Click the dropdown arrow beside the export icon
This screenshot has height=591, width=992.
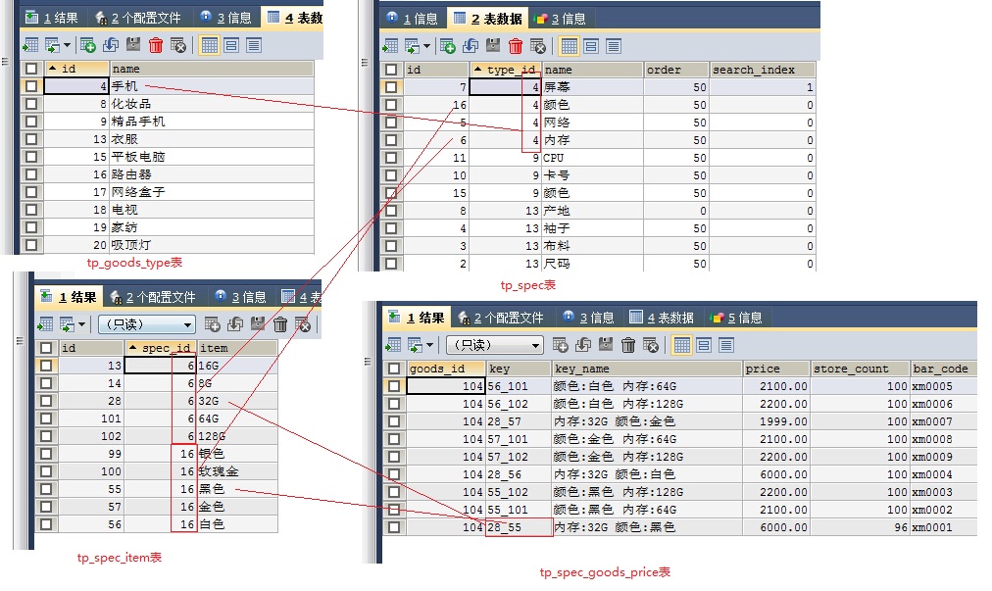[68, 45]
